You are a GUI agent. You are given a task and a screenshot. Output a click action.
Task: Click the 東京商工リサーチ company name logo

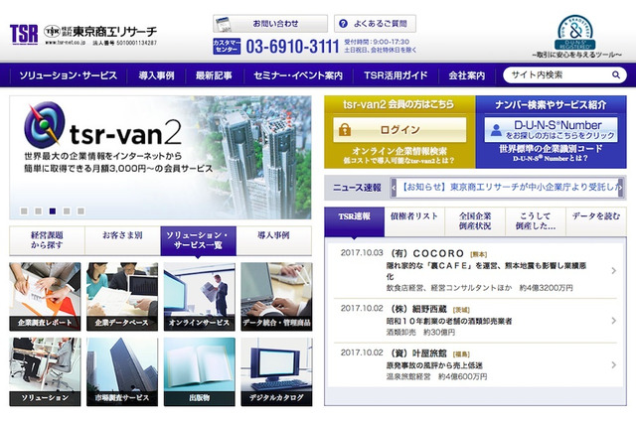[x=100, y=31]
